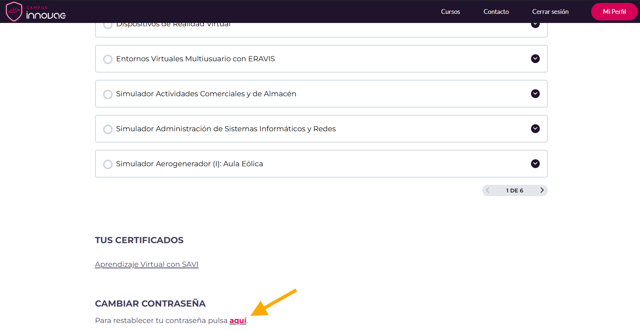Click the Campus Innovae shield logo
Image resolution: width=640 pixels, height=331 pixels.
click(x=14, y=12)
